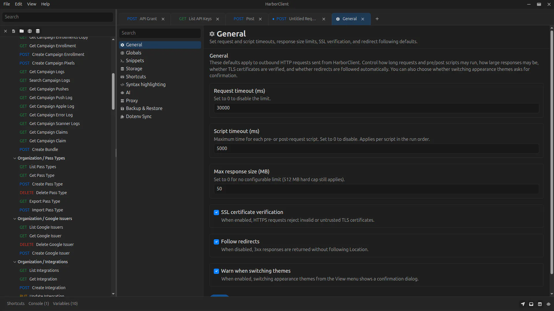
Task: Open the Backup & Restore settings section
Action: pyautogui.click(x=160, y=109)
